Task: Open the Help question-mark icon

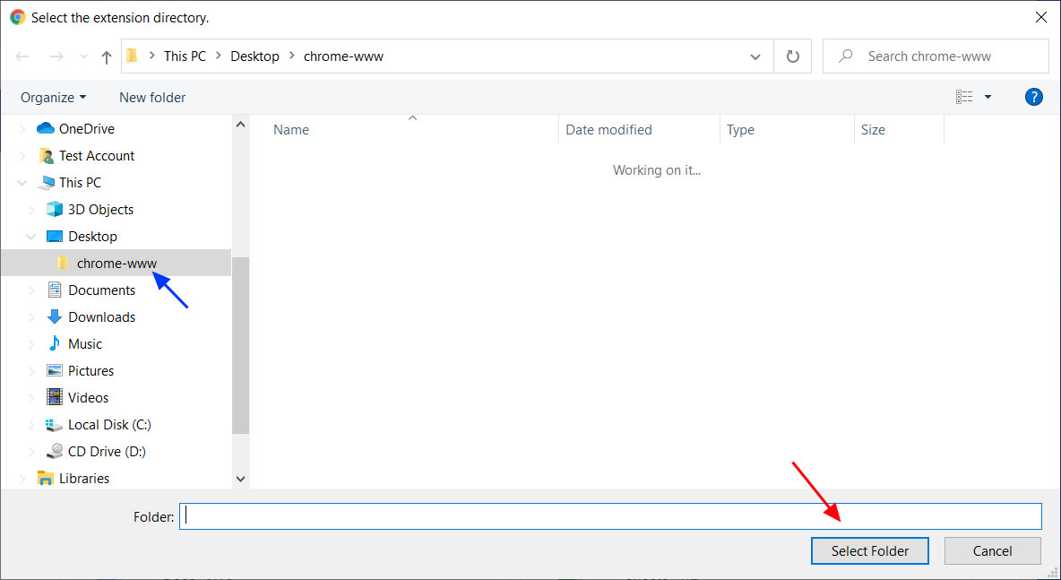Action: tap(1034, 97)
